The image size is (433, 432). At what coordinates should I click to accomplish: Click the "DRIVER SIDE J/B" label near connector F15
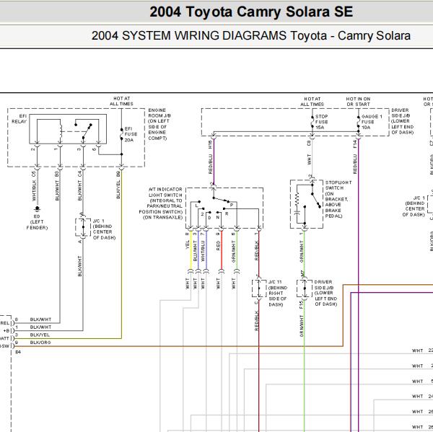(x=326, y=293)
